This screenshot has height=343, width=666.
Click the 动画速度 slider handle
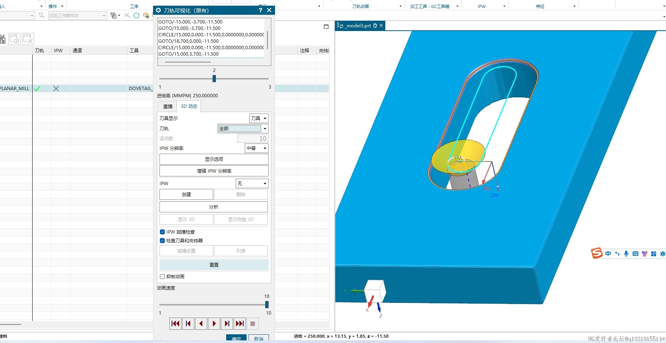(x=267, y=304)
